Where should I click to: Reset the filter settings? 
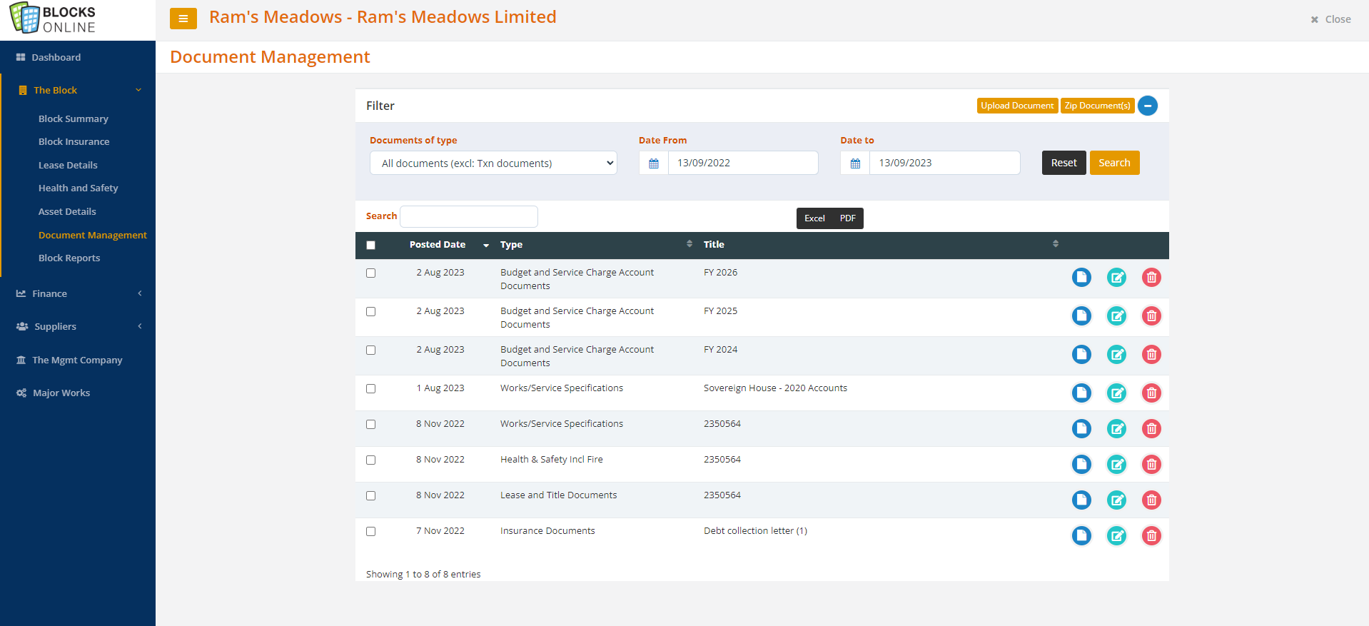click(x=1064, y=163)
